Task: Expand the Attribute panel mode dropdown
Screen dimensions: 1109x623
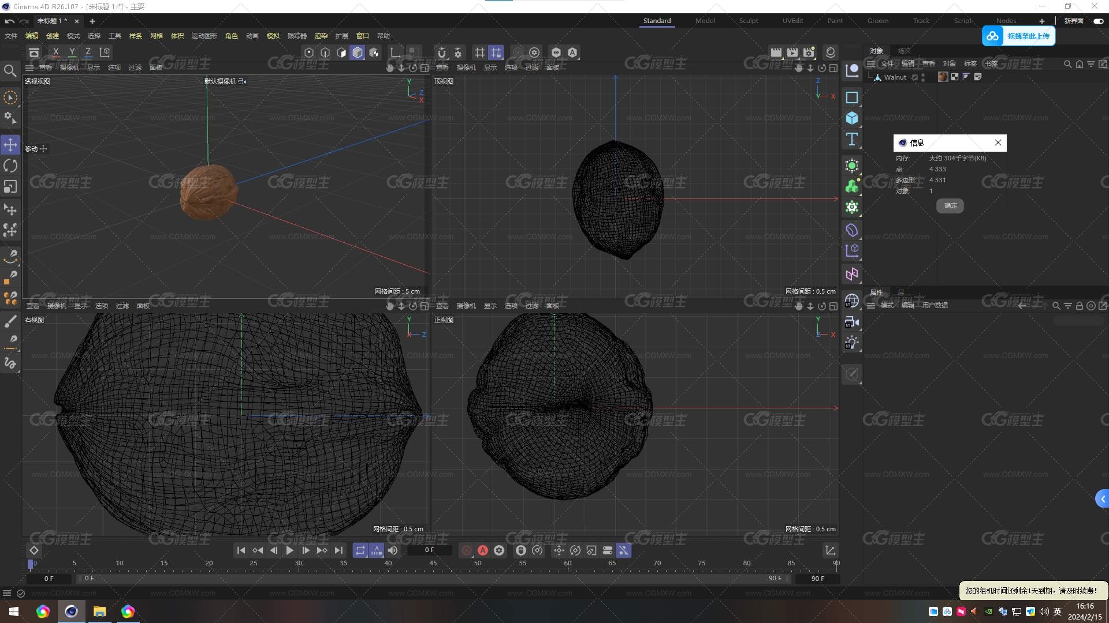Action: [x=887, y=305]
